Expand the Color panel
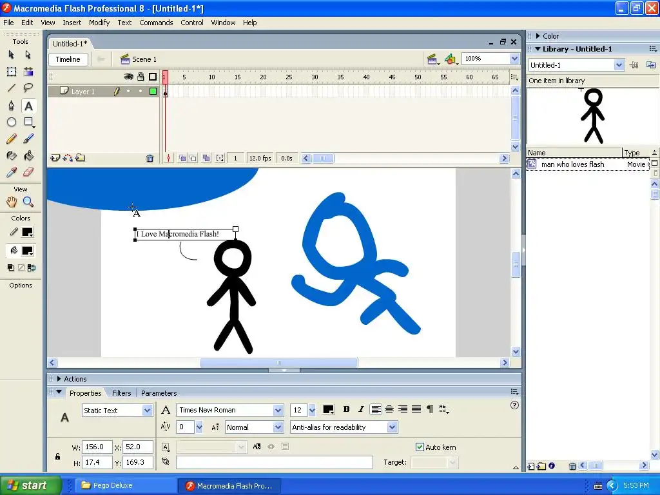Image resolution: width=660 pixels, height=495 pixels. [x=538, y=36]
